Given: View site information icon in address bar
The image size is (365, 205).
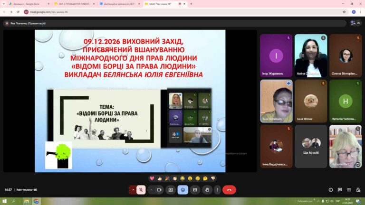Looking at the screenshot, I should [x=26, y=12].
